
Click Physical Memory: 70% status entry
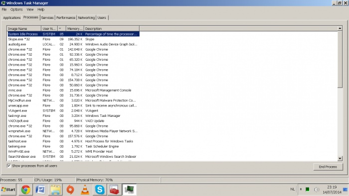coord(95,180)
